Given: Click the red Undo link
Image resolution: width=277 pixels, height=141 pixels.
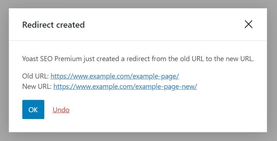Looking at the screenshot, I should coord(61,110).
